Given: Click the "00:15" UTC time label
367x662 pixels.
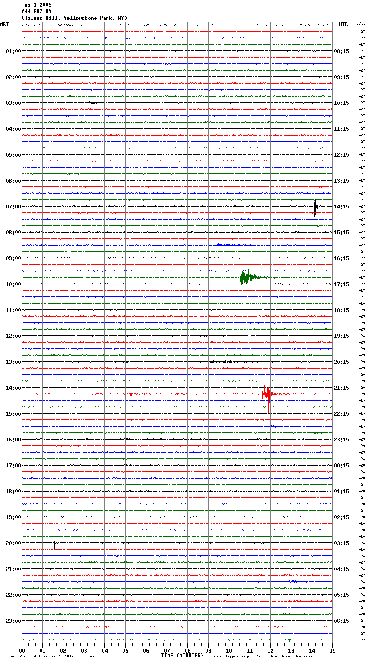Looking at the screenshot, I should coord(342,466).
